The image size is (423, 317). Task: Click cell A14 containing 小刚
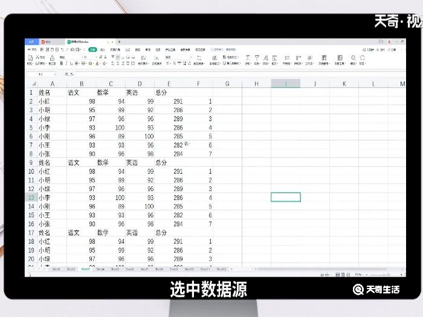(x=52, y=207)
